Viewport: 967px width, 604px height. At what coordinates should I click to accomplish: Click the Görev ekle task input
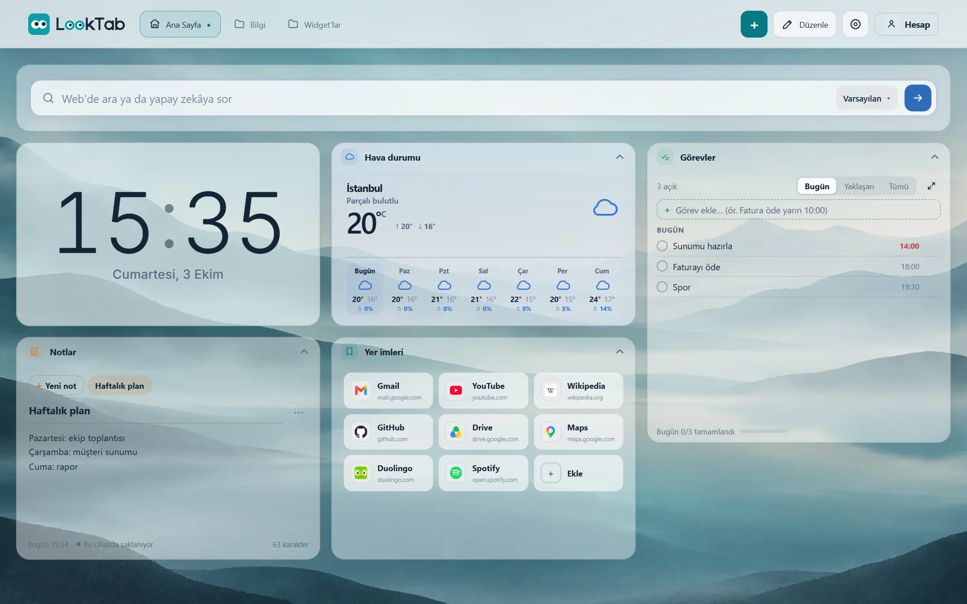click(x=799, y=210)
